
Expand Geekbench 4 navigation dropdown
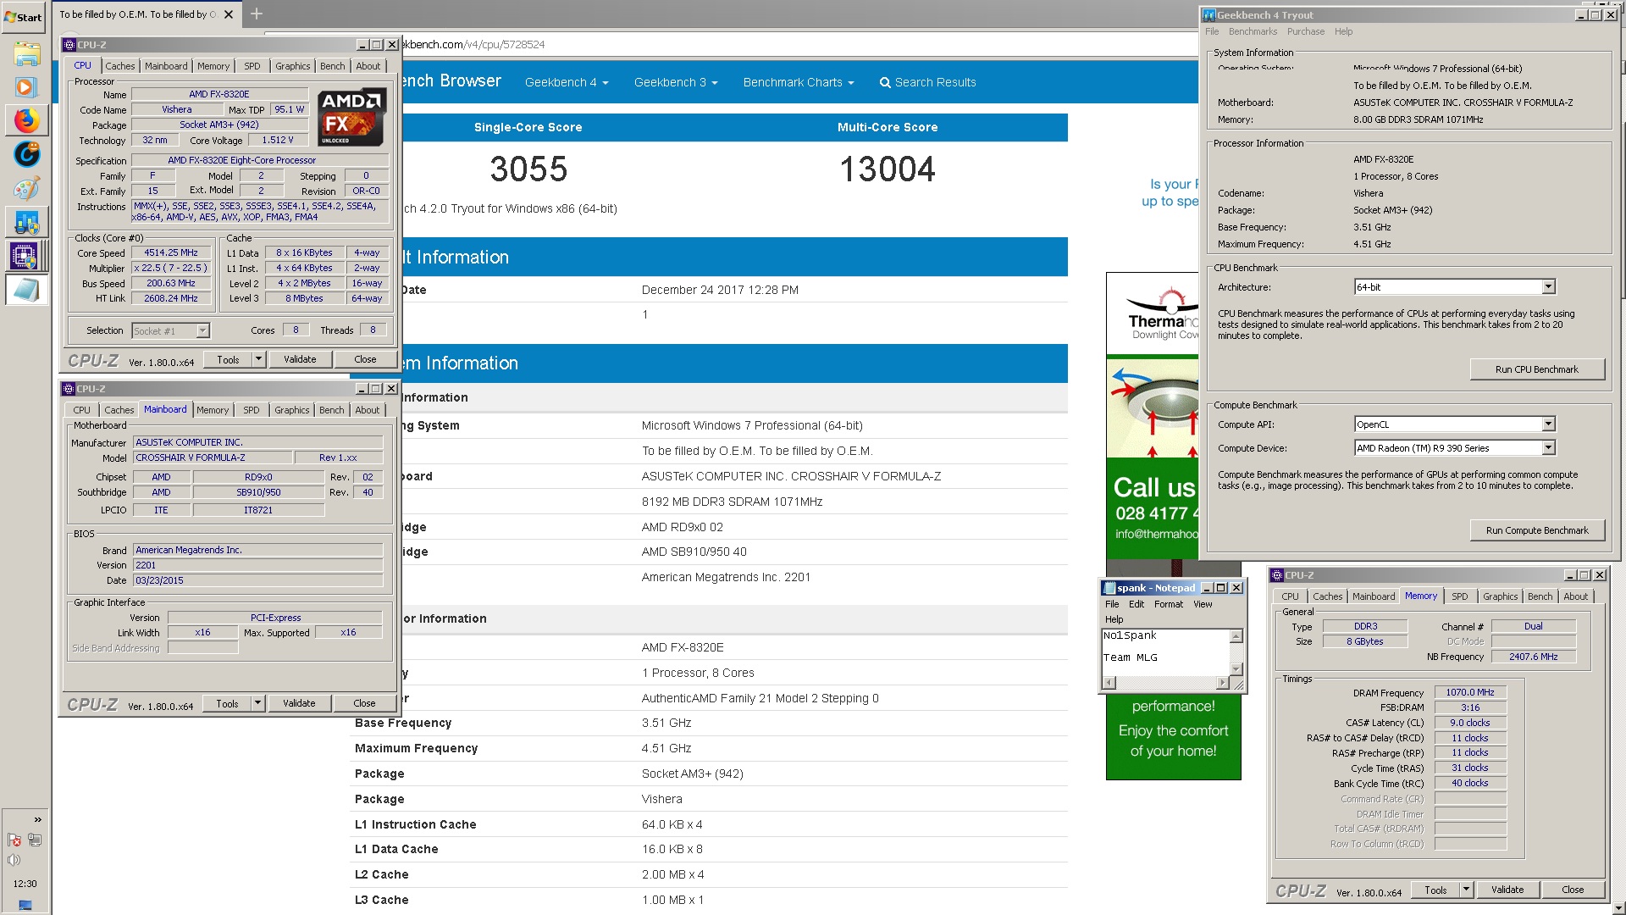(x=567, y=82)
